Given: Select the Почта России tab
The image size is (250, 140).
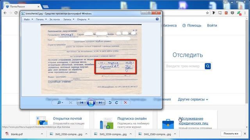Looking at the screenshot, I should pyautogui.click(x=22, y=7).
